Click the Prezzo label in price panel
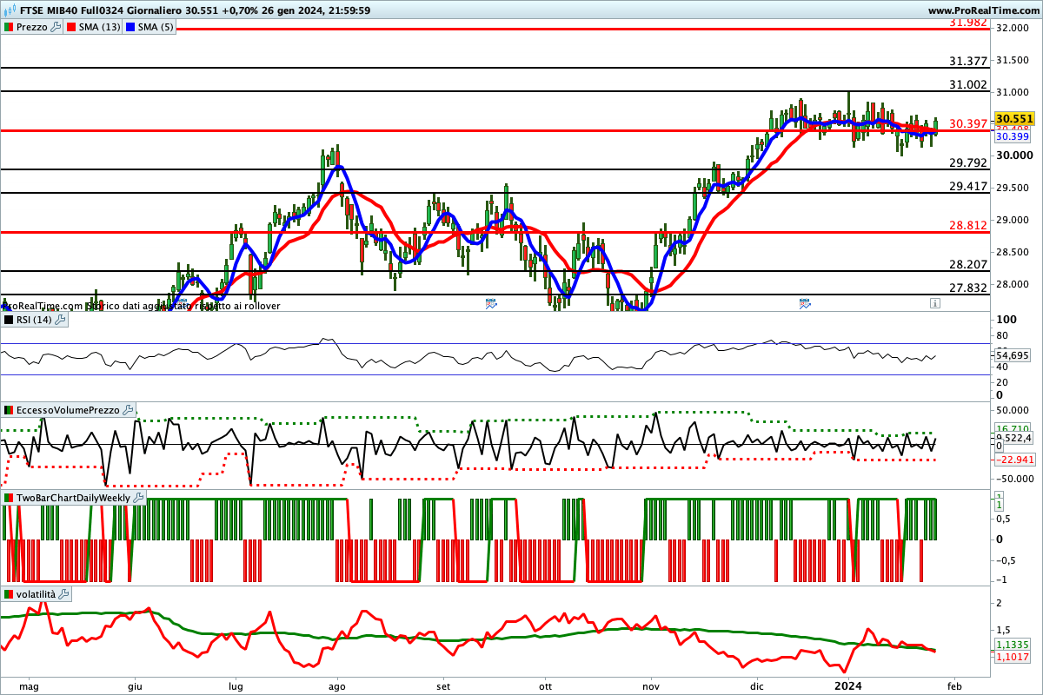The width and height of the screenshot is (1043, 695). (x=32, y=27)
